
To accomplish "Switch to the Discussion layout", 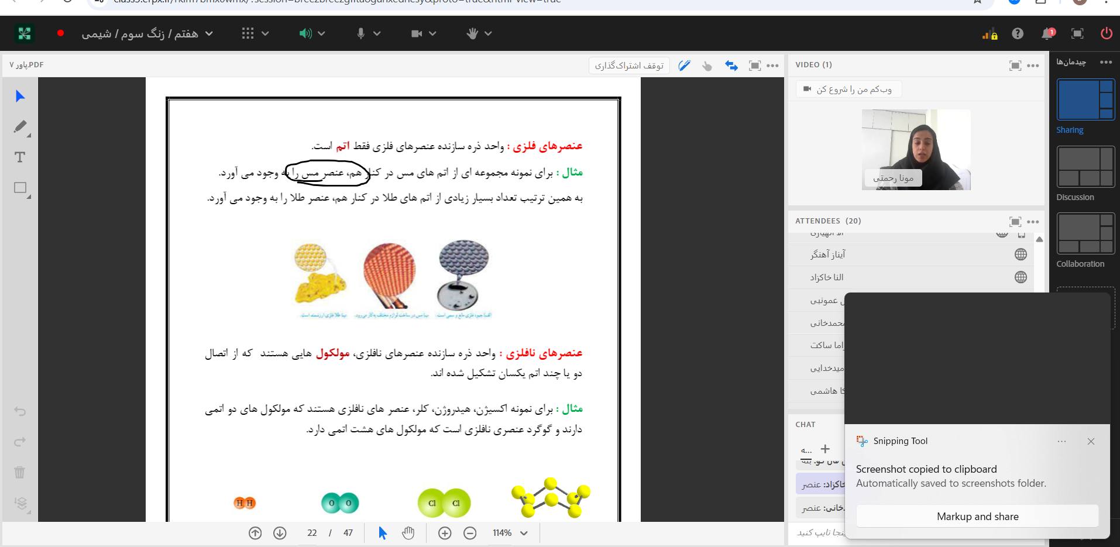I will pyautogui.click(x=1085, y=167).
